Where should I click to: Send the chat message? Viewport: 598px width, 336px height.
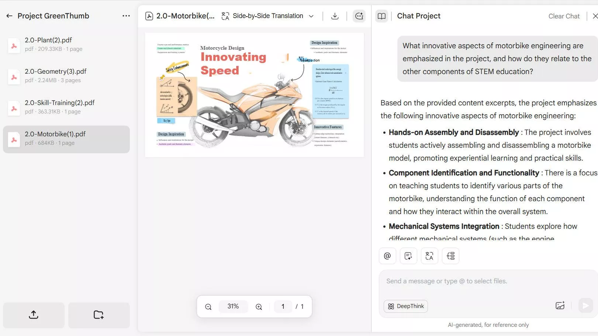pos(585,305)
